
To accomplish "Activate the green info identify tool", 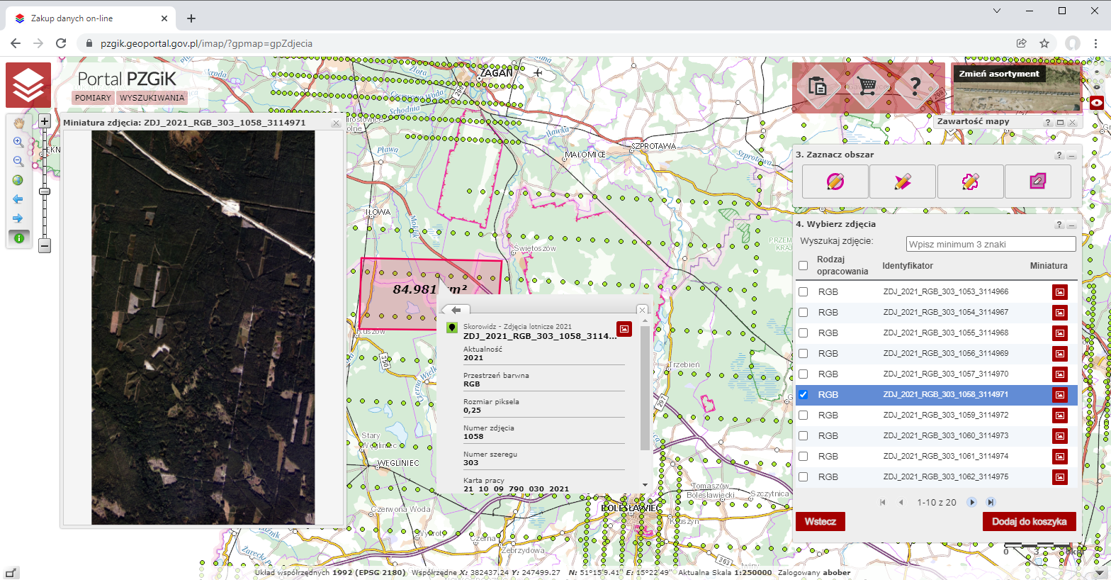I will tap(19, 238).
